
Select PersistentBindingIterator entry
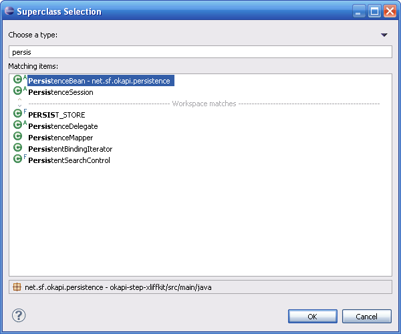70,149
